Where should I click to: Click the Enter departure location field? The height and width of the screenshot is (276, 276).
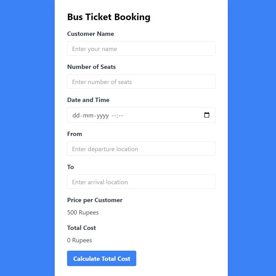141,149
